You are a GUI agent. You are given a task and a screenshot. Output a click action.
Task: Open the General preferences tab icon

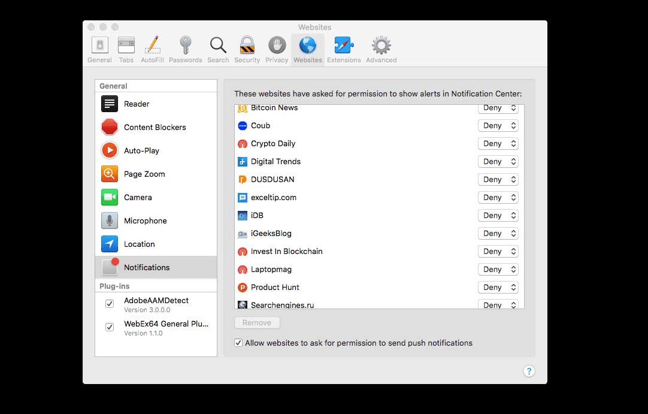pos(99,45)
